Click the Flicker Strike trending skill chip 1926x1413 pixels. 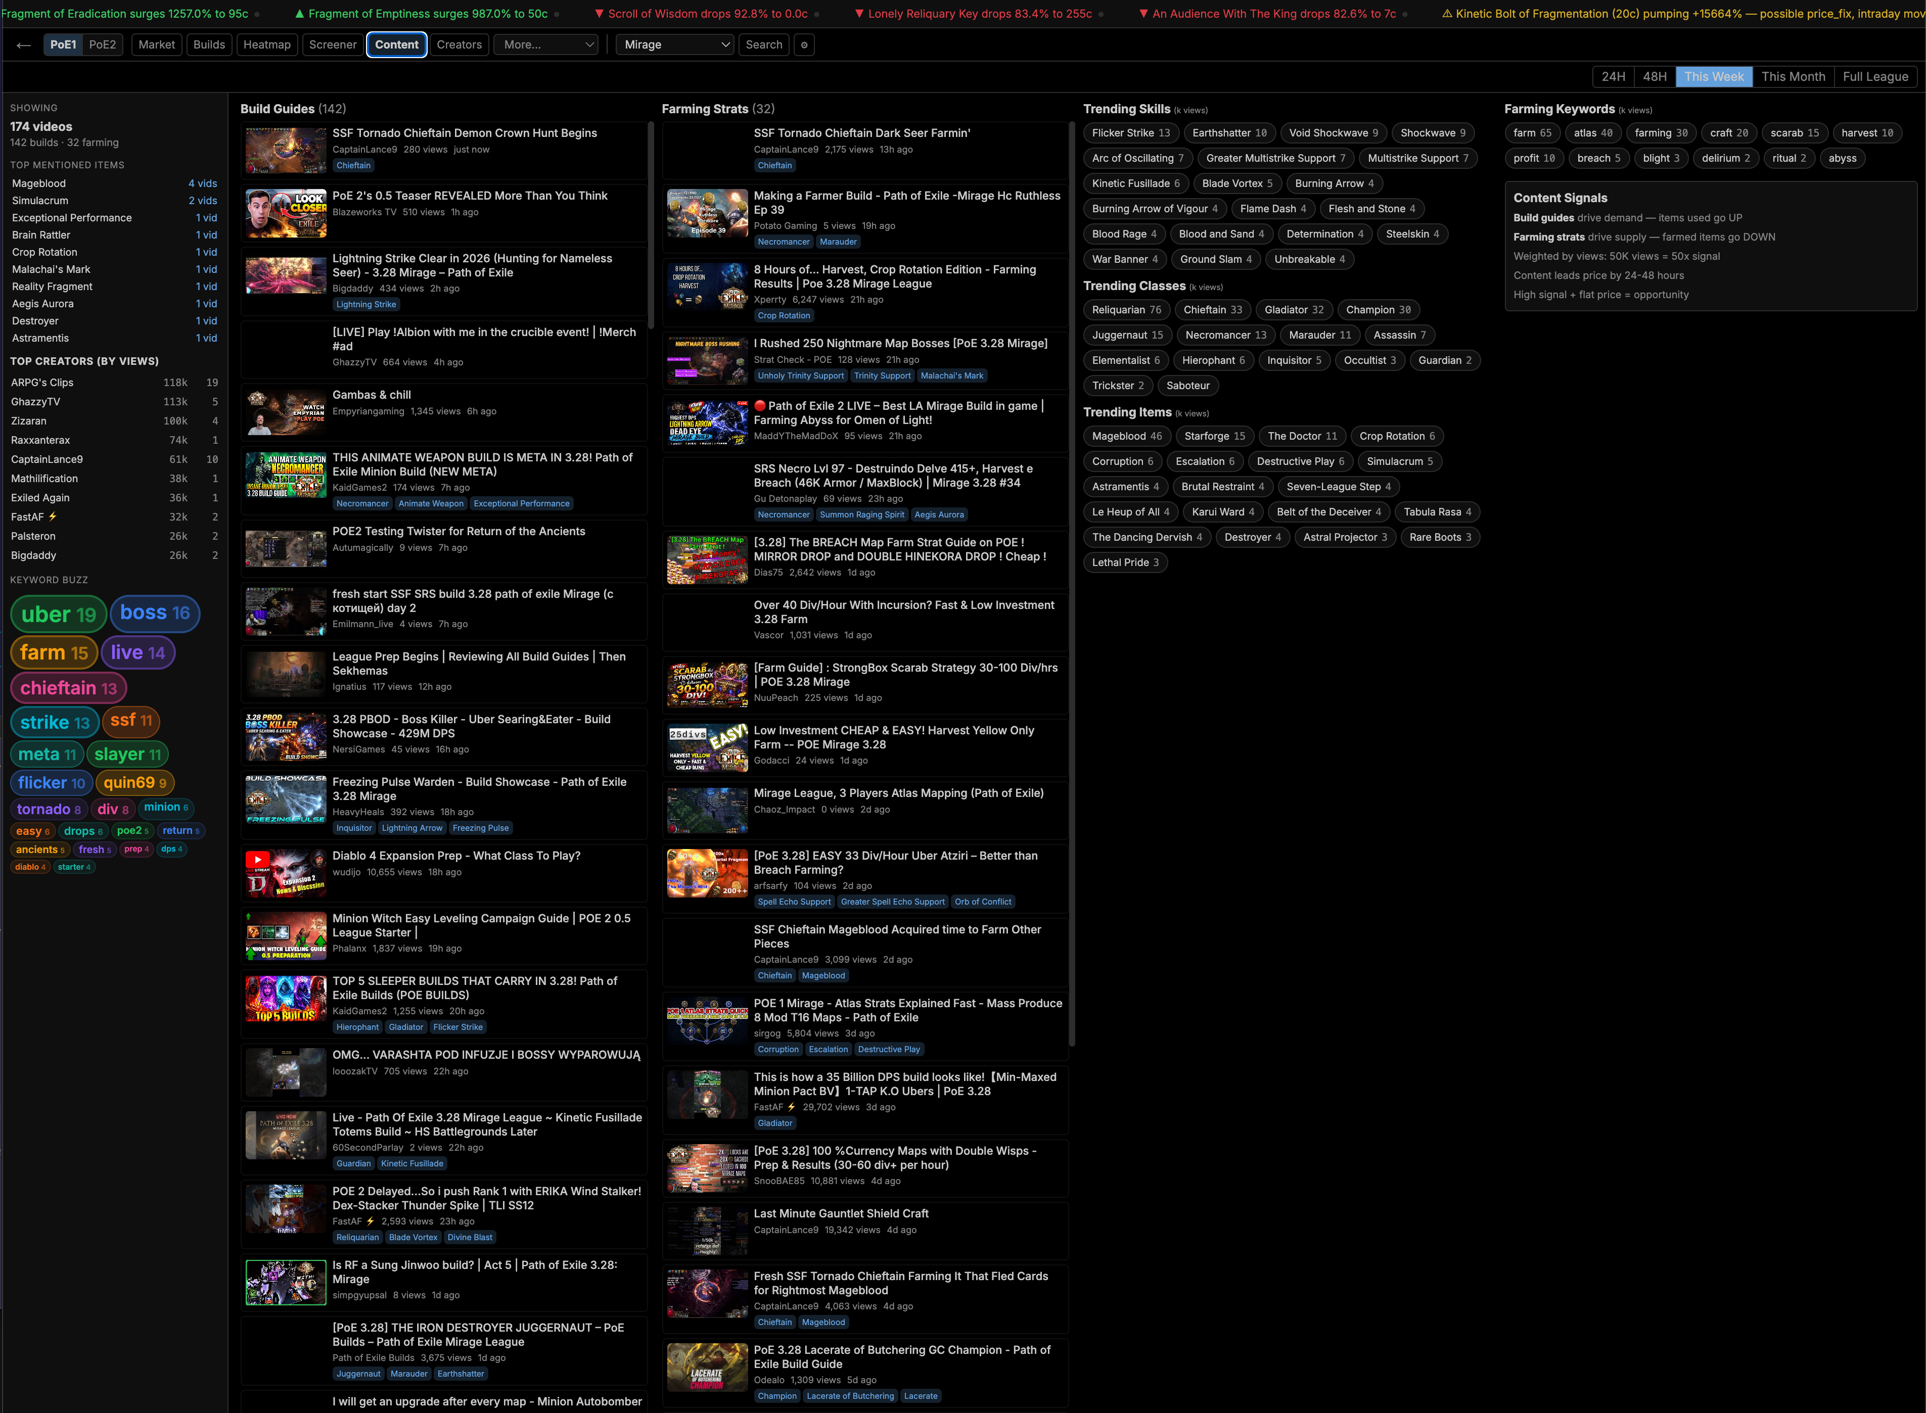[x=1130, y=133]
